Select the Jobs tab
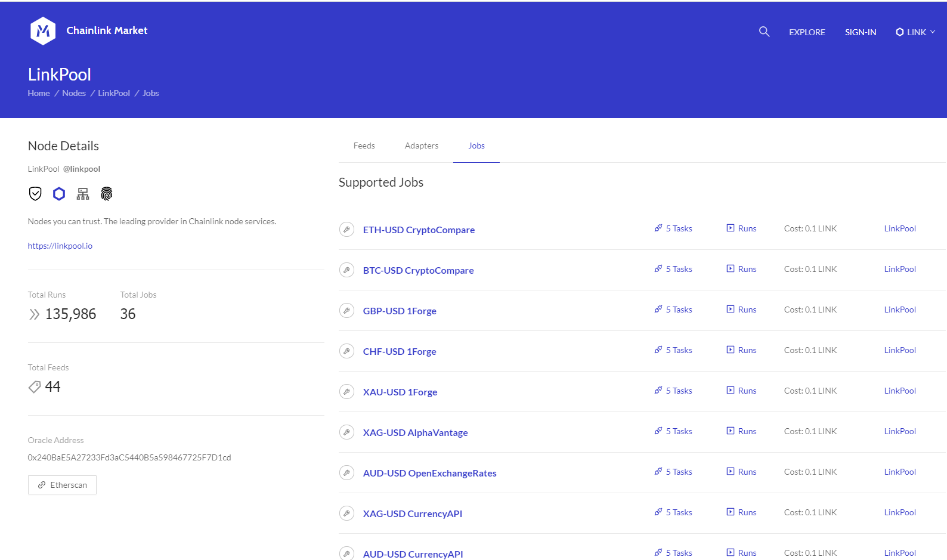The image size is (947, 560). (476, 146)
